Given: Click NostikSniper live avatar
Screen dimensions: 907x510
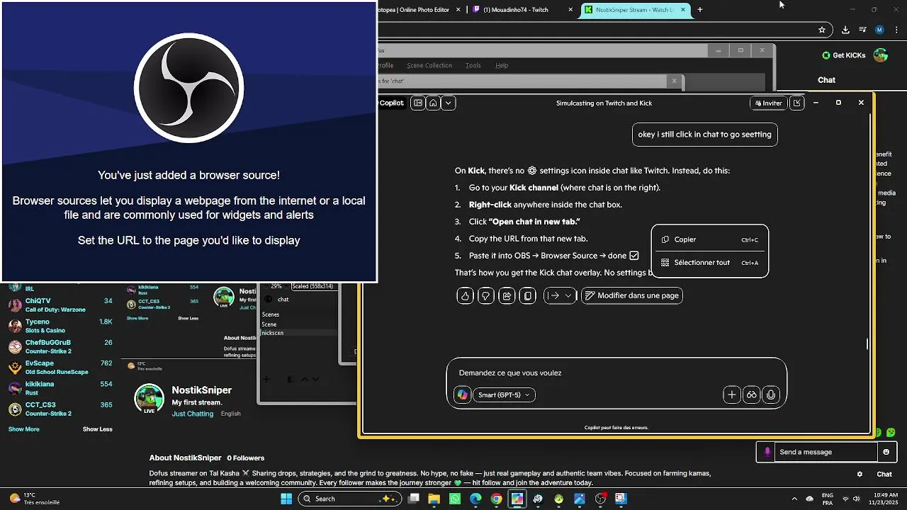Looking at the screenshot, I should tap(150, 399).
